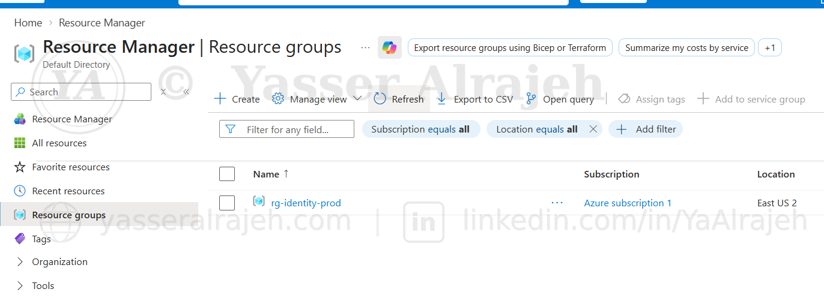The image size is (824, 304).
Task: Click the All resources grid icon
Action: click(x=20, y=143)
